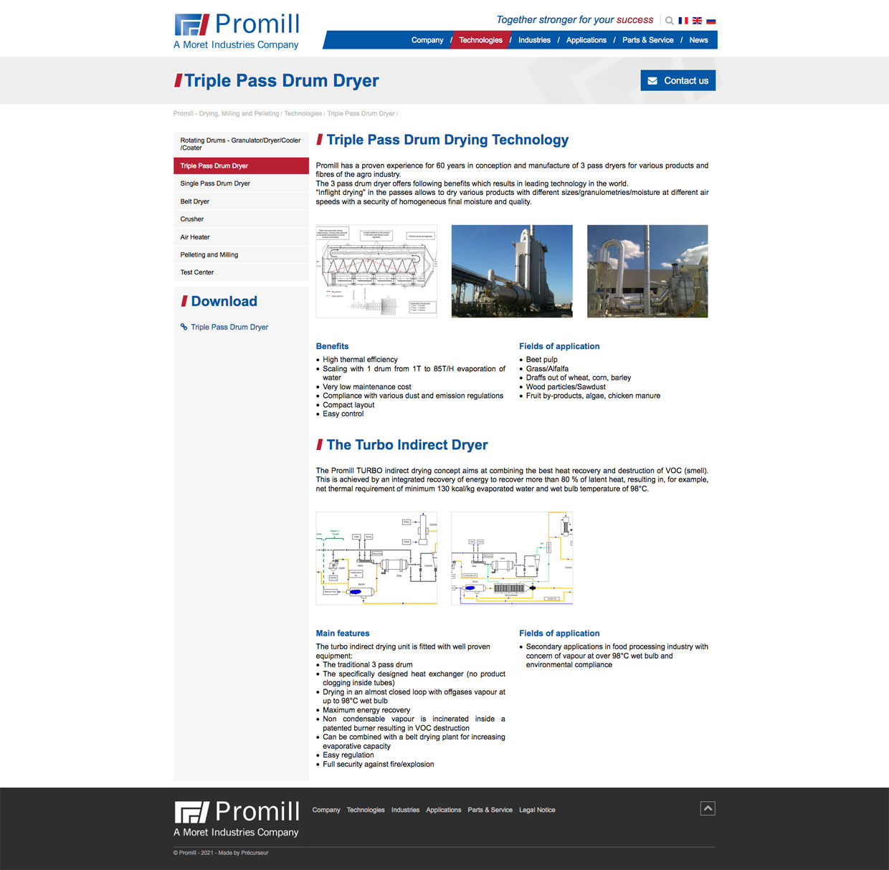Open the Legal Notice footer link
The image size is (889, 870).
click(537, 810)
